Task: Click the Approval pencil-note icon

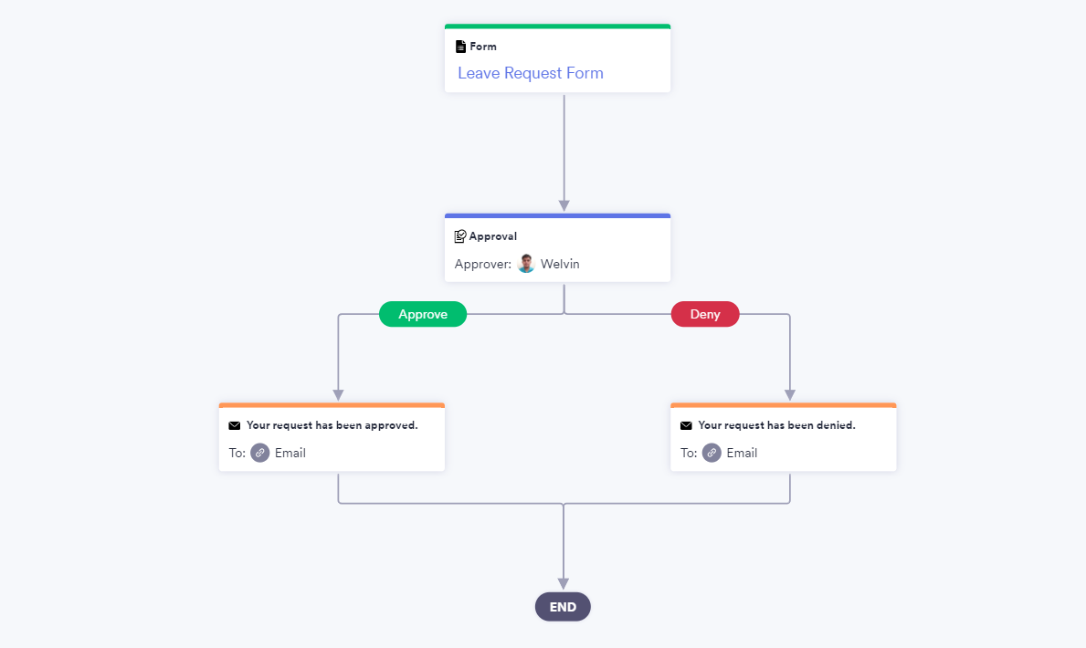Action: [x=460, y=236]
